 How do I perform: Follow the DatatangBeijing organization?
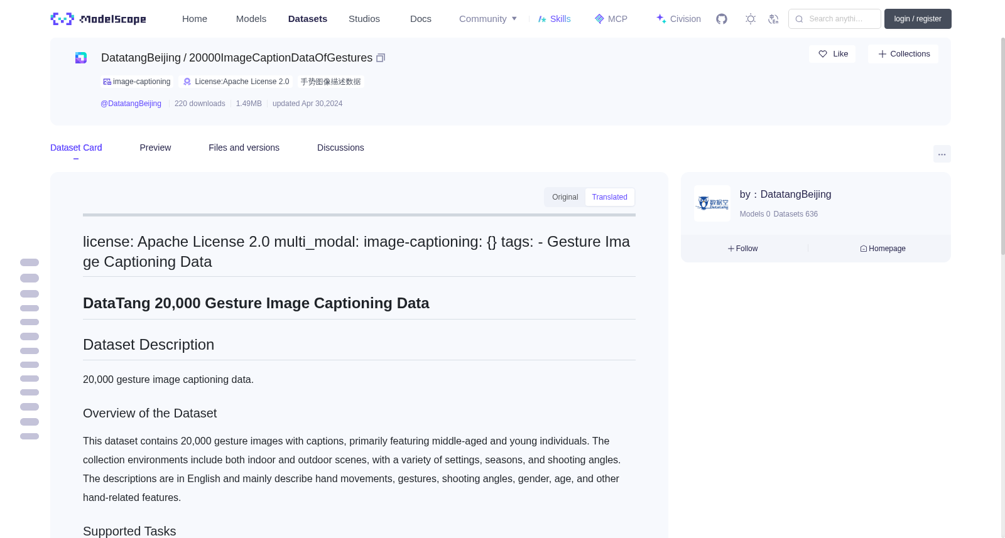743,249
